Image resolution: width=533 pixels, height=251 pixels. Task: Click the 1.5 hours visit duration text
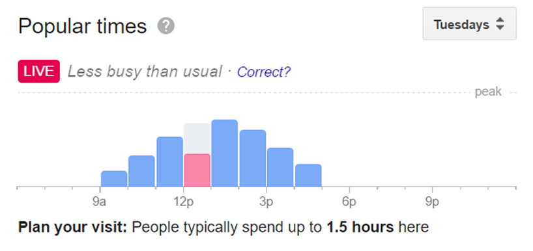pos(360,227)
